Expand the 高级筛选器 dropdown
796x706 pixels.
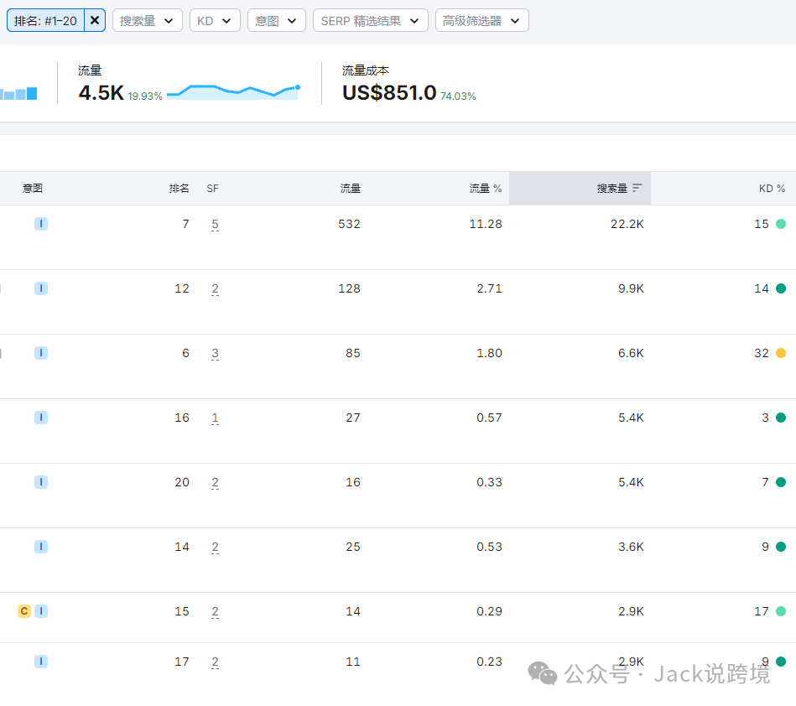pos(481,20)
